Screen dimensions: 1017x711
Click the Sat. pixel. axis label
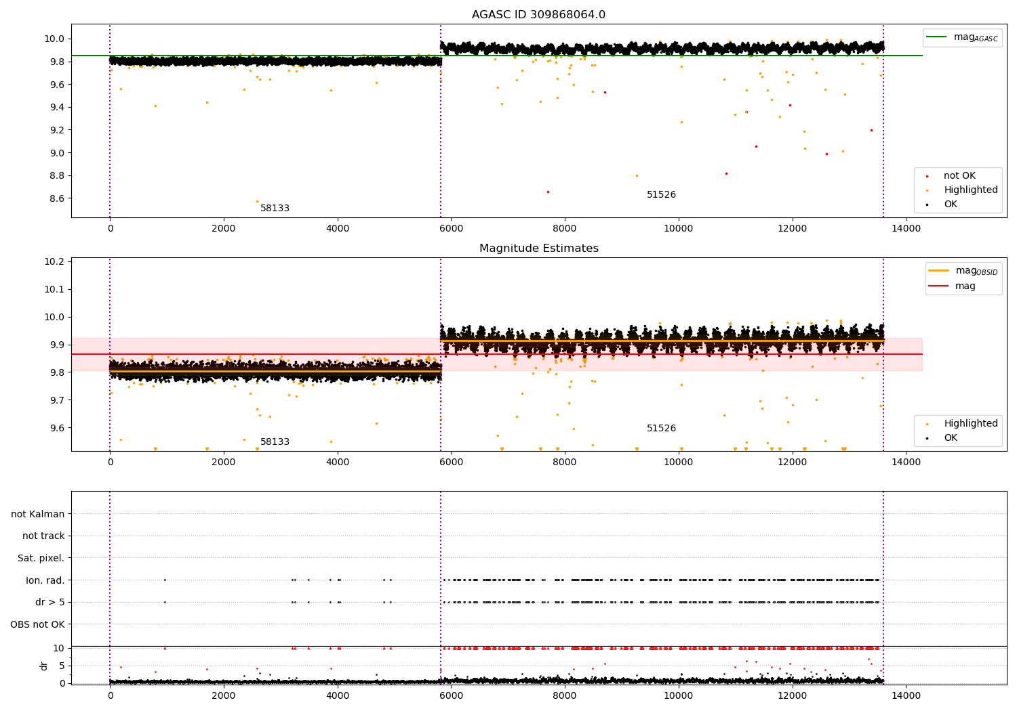[x=41, y=559]
